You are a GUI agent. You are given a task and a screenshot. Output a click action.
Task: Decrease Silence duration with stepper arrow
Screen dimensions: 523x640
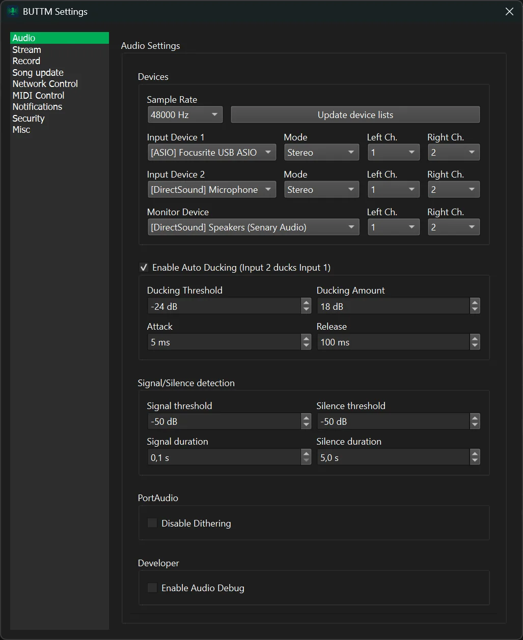(x=475, y=460)
